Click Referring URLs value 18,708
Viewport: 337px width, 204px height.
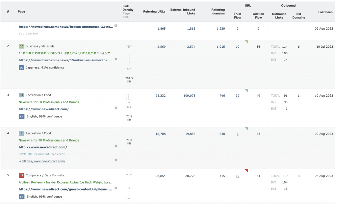pos(161,134)
